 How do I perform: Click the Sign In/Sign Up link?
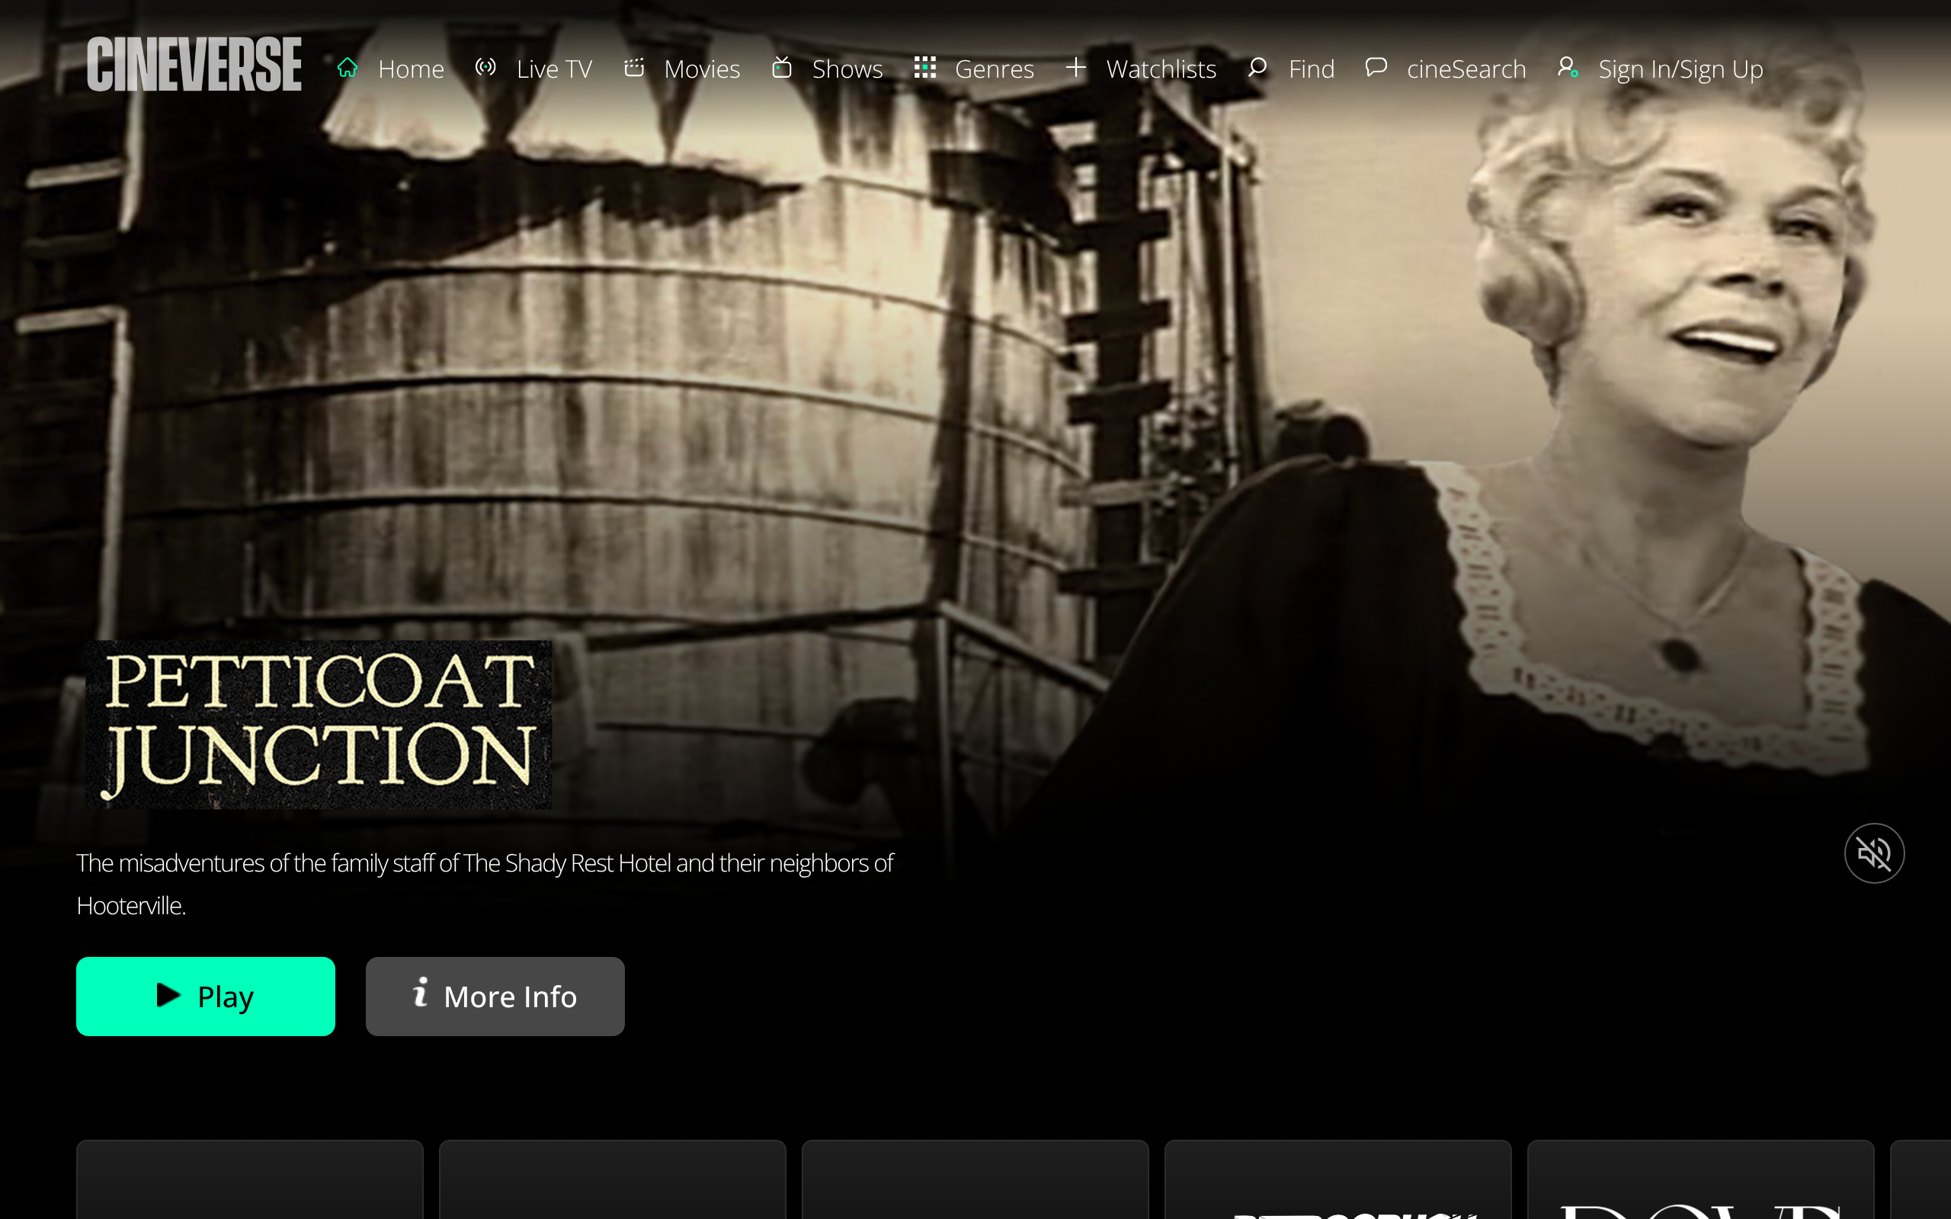1680,69
